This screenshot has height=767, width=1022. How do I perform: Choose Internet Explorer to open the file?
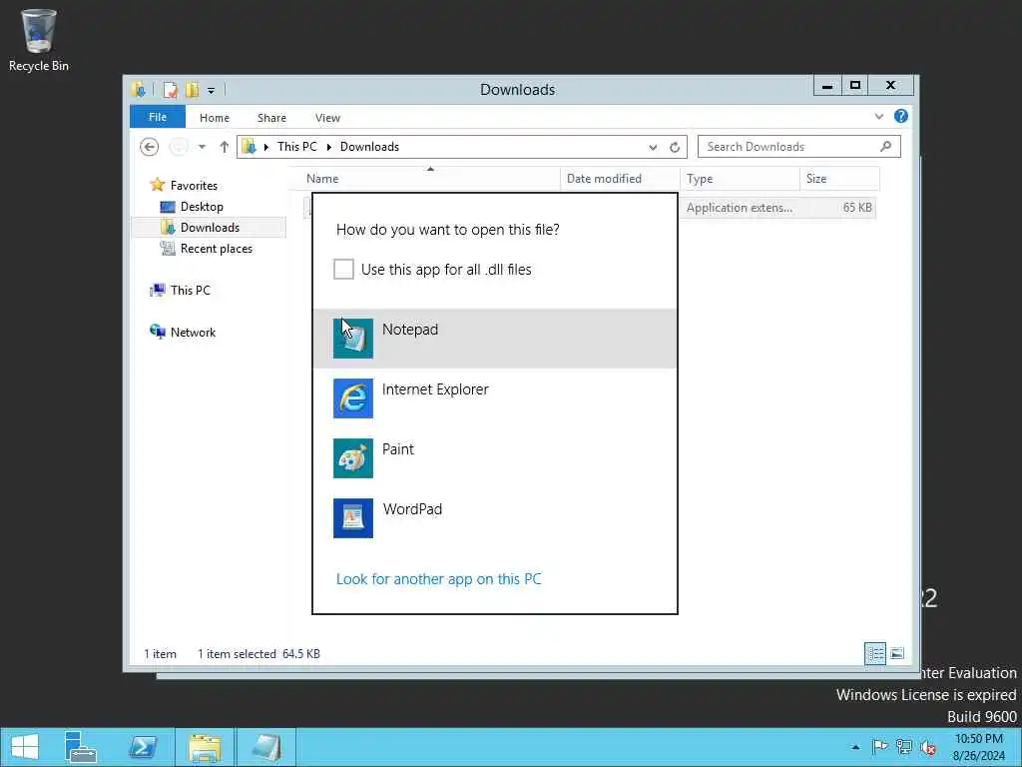click(x=495, y=397)
